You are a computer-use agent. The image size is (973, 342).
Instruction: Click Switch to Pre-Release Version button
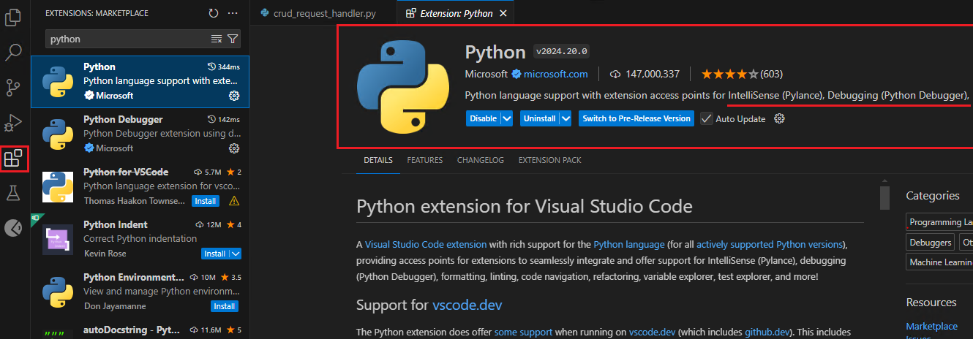(x=636, y=118)
